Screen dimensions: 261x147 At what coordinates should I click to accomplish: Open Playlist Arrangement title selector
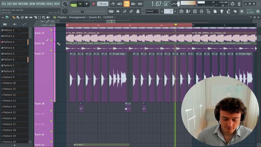coord(86,17)
